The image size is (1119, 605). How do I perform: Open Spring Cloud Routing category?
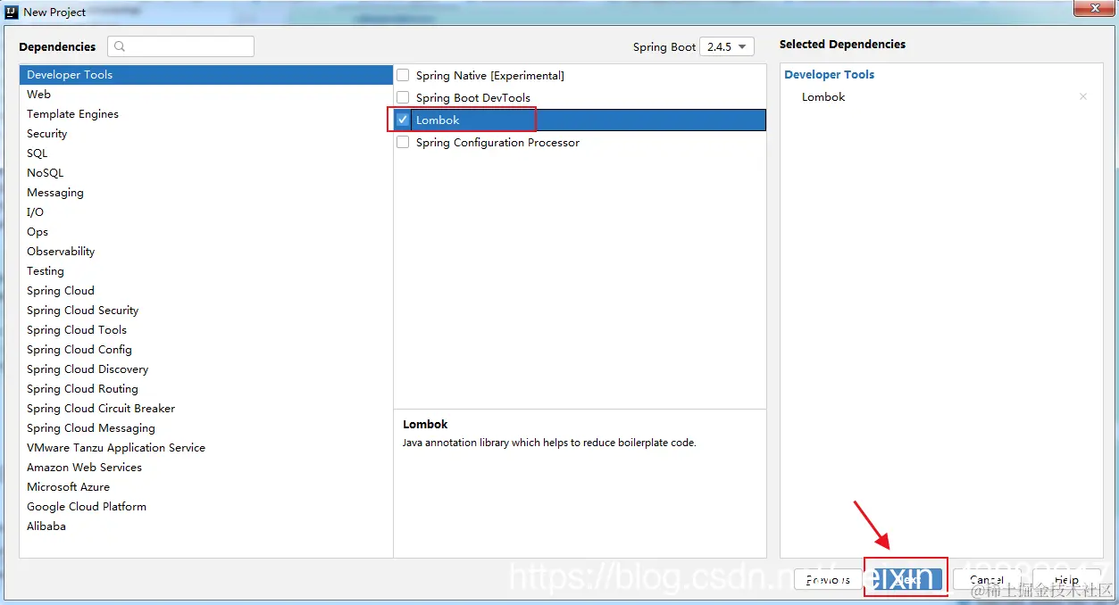206,389
